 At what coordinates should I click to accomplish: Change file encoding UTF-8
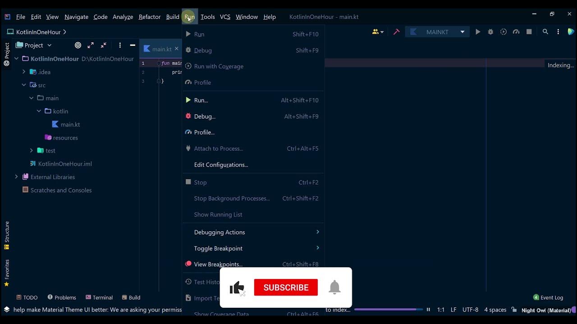(470, 310)
